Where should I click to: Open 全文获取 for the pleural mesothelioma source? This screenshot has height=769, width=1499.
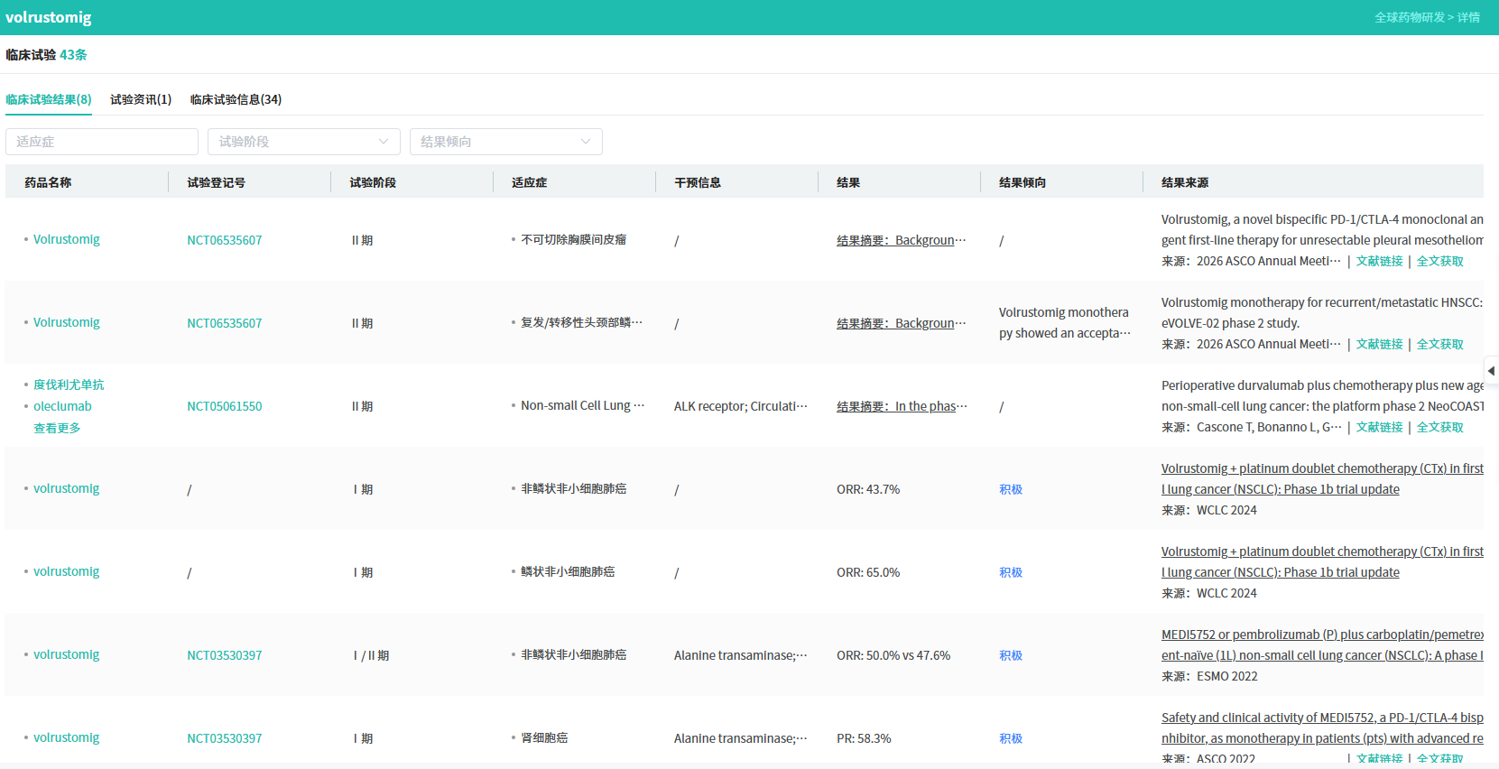[x=1440, y=261]
